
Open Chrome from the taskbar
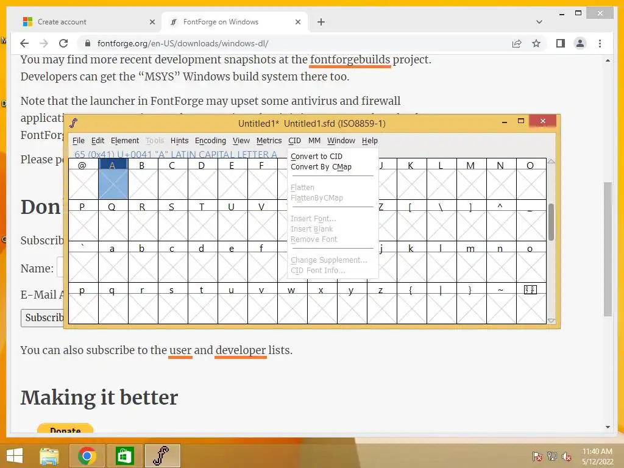(x=87, y=456)
